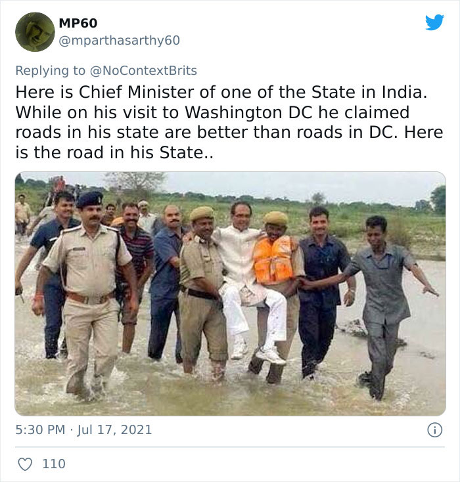This screenshot has width=460, height=482.
Task: Open the tweet info circle icon
Action: click(434, 430)
